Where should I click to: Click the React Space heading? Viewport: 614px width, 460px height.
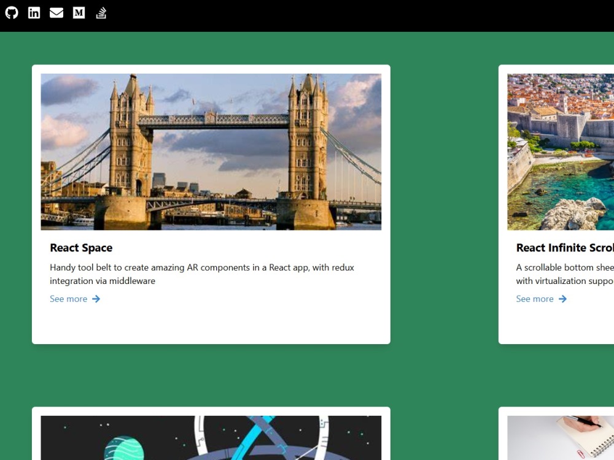coord(81,248)
